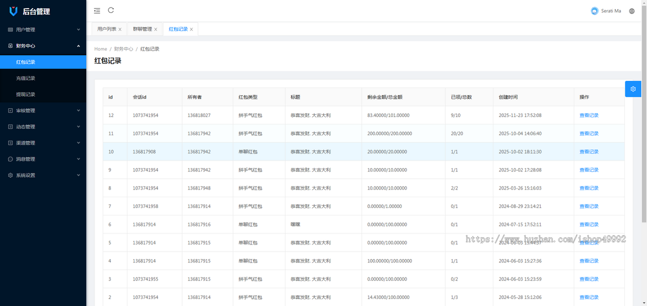Select timestamp 2025-10-04 14:06:40
The width and height of the screenshot is (647, 306).
[520, 134]
